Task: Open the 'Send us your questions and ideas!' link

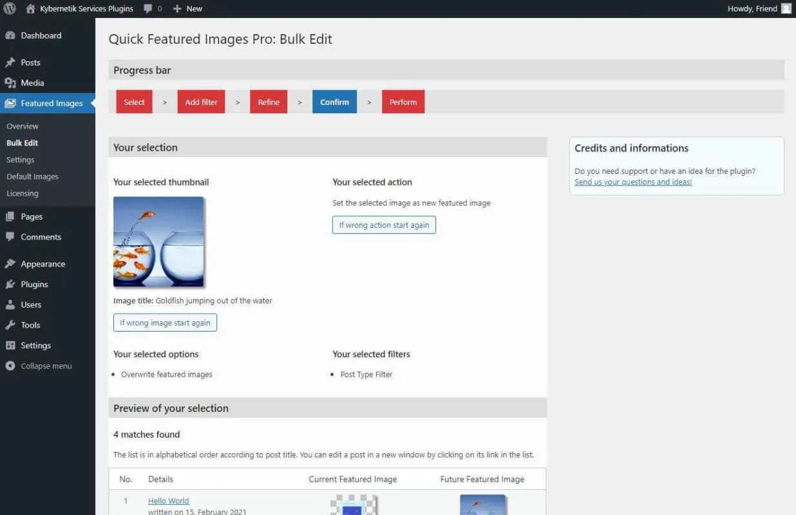Action: 632,182
